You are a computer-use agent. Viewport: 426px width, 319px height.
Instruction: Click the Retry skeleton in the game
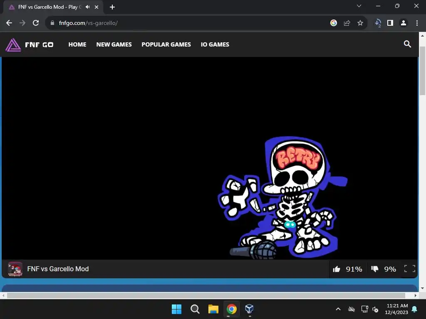click(x=282, y=197)
